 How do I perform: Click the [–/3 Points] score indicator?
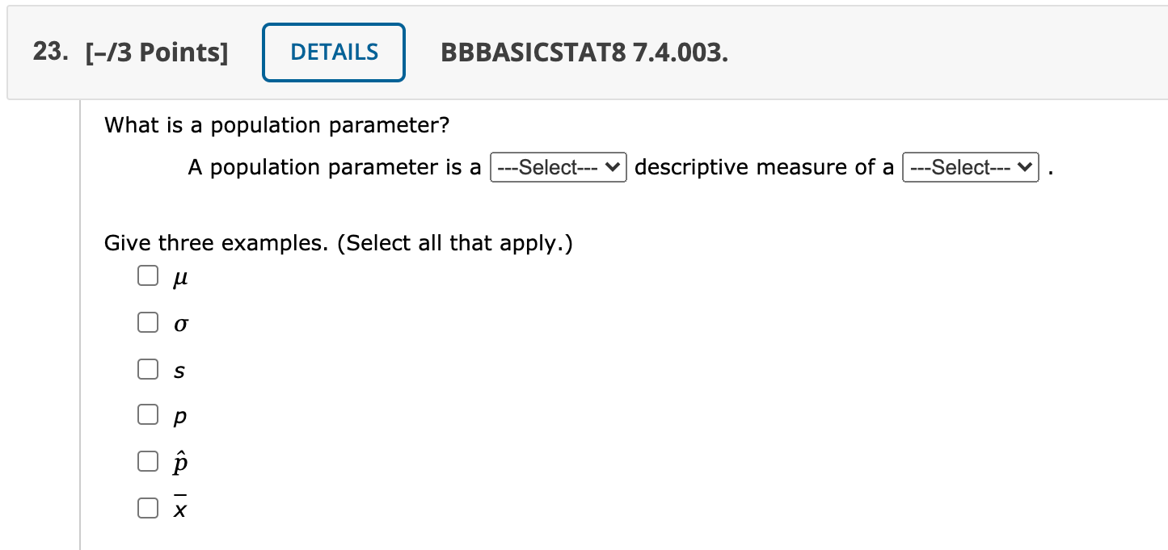click(158, 52)
